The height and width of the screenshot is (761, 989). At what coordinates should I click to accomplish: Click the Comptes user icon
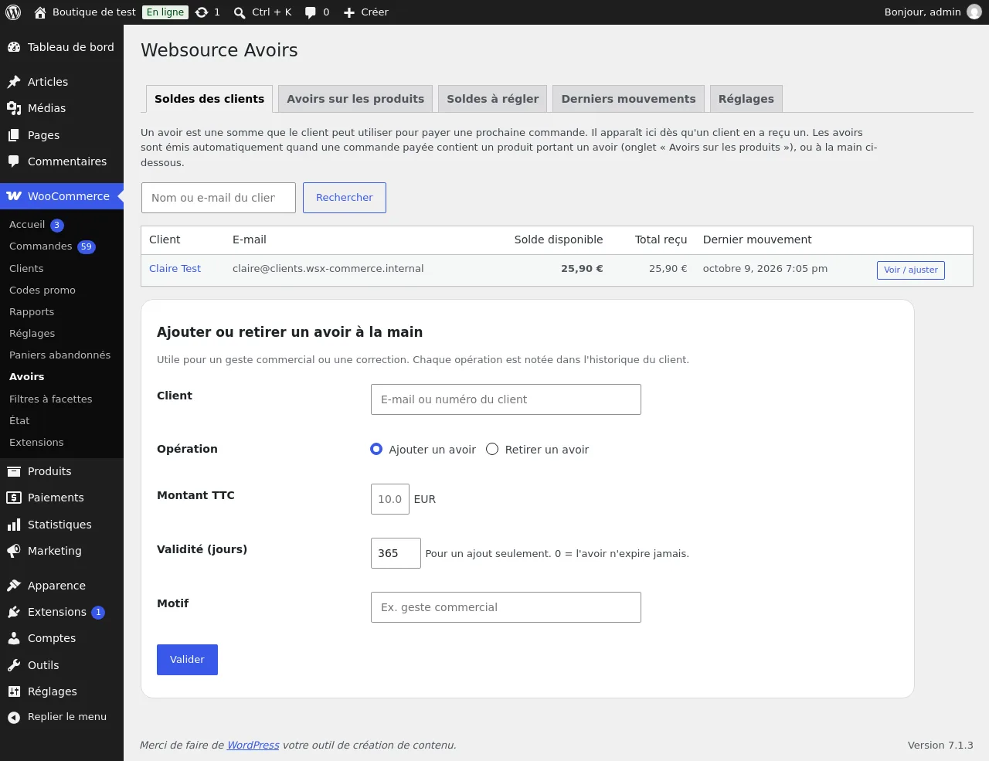click(14, 638)
